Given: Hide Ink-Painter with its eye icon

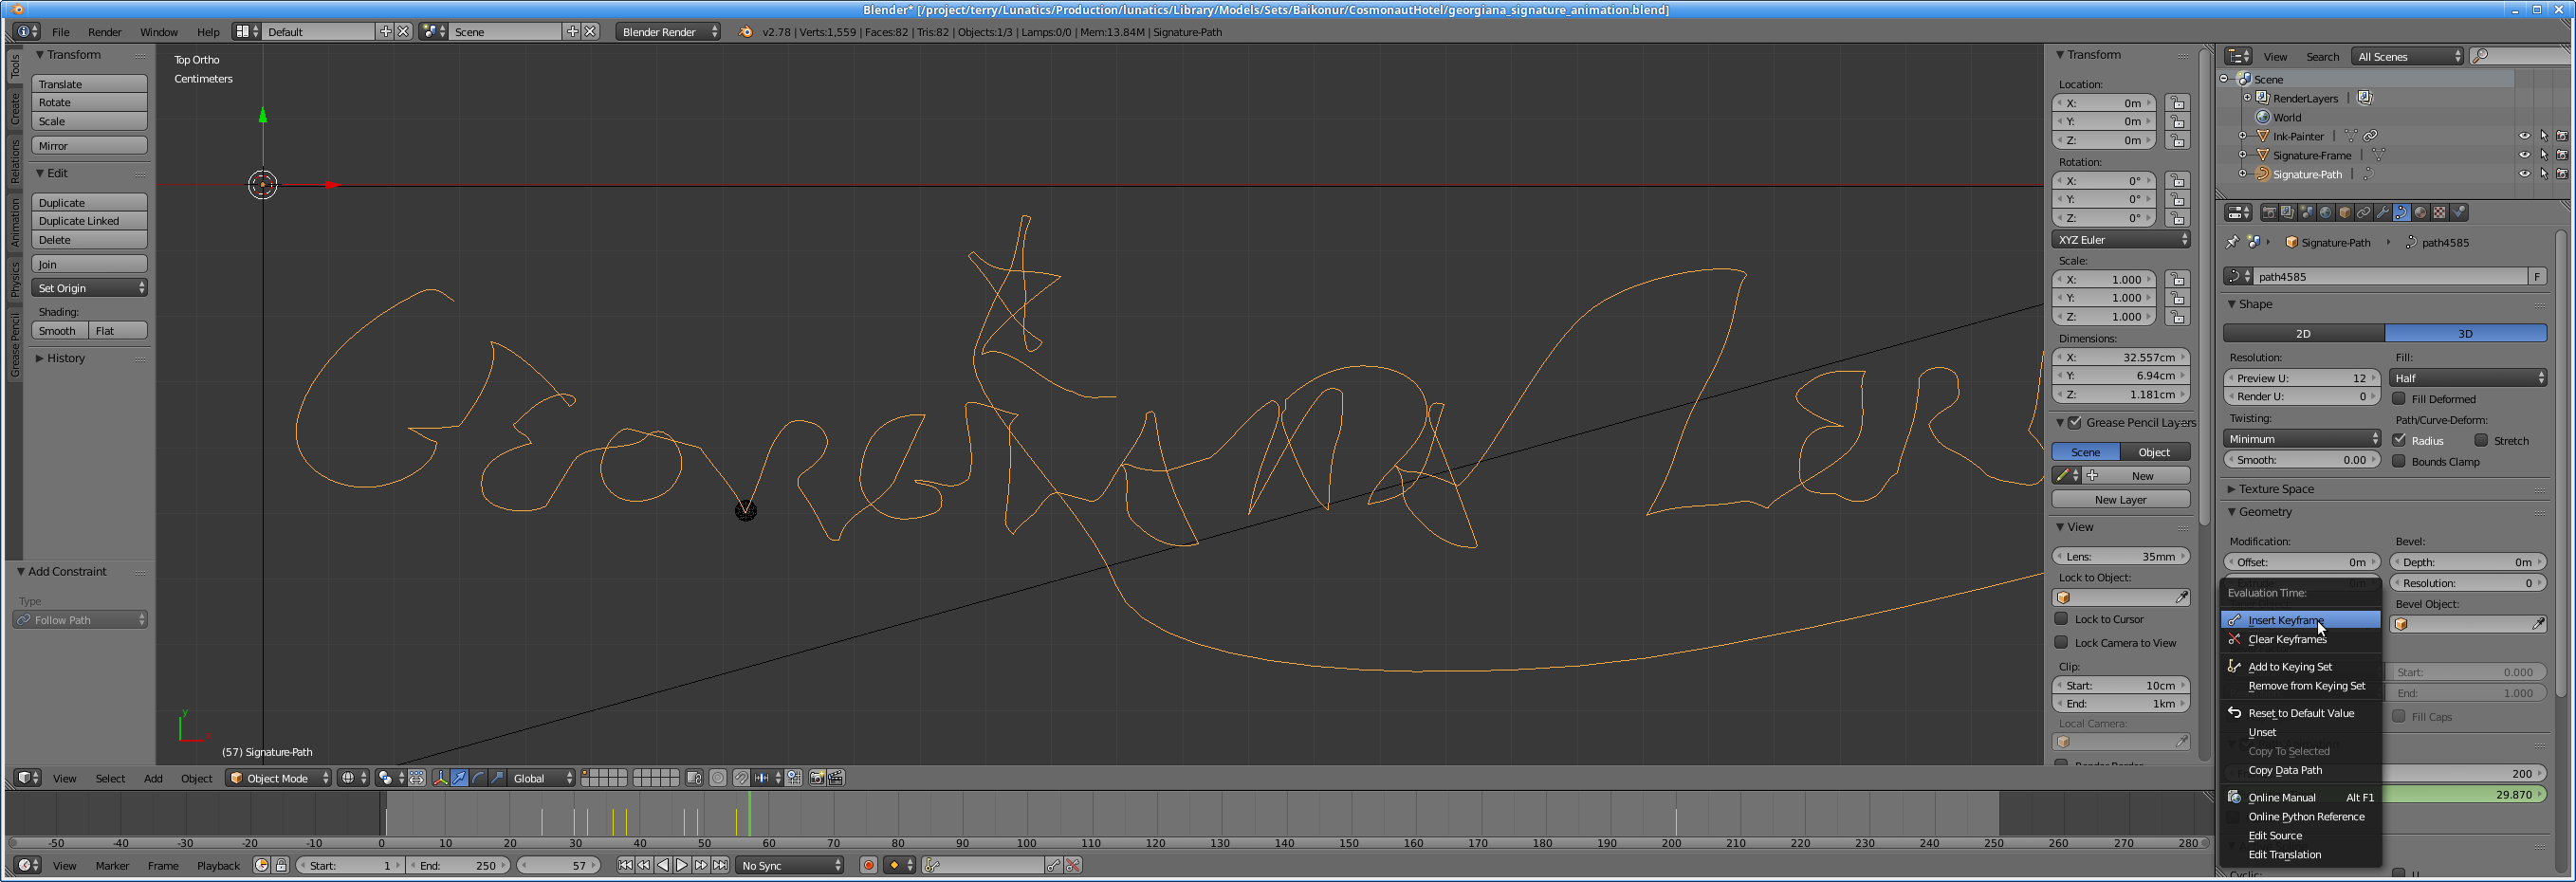Looking at the screenshot, I should click(x=2523, y=136).
